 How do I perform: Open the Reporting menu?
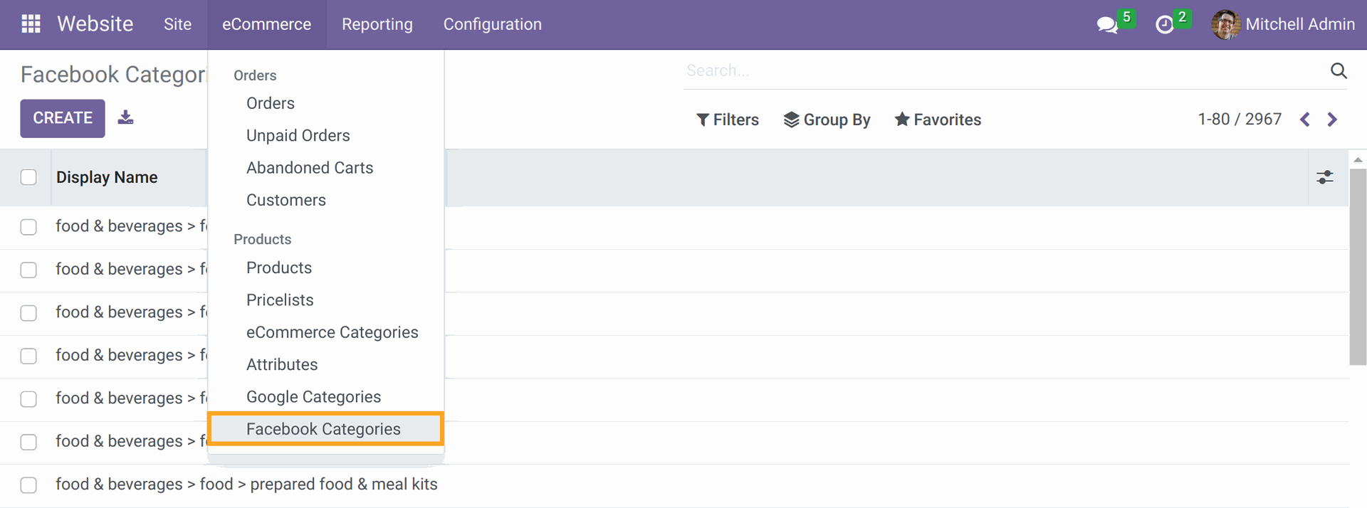click(x=377, y=24)
